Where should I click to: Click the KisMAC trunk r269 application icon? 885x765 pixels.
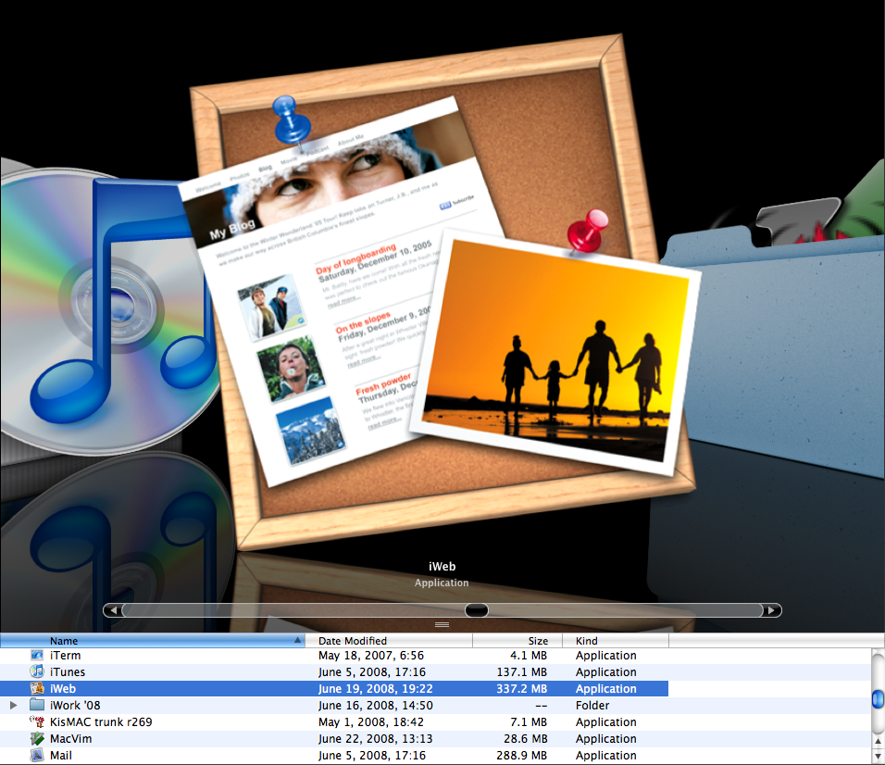pos(37,722)
